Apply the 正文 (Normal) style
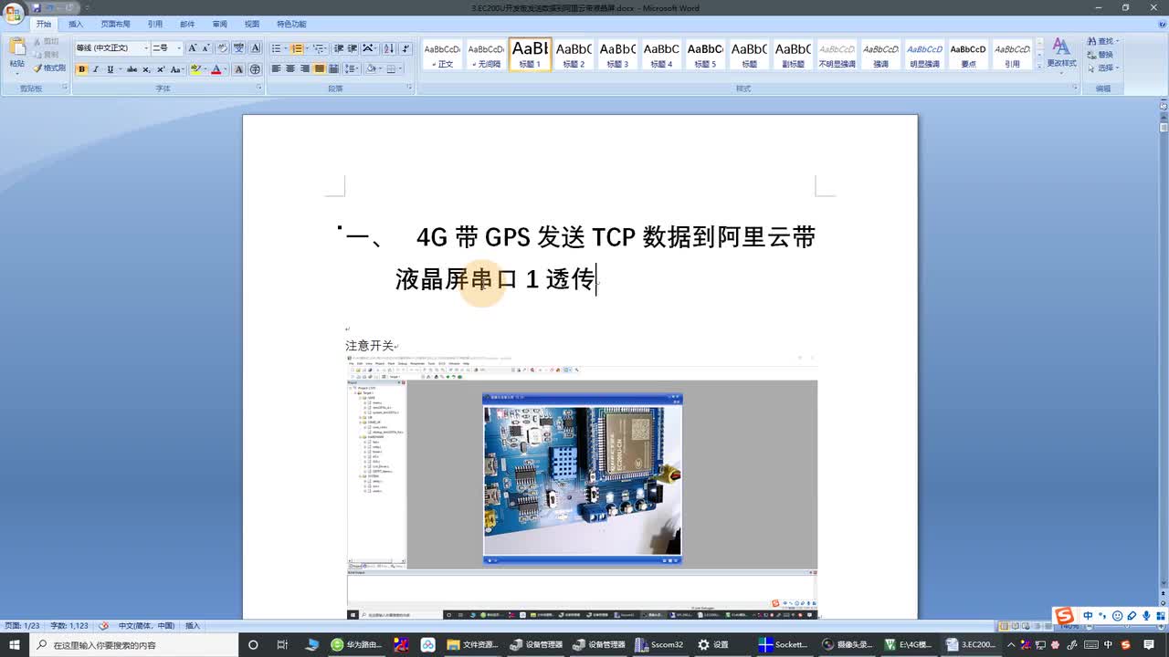Viewport: 1169px width, 657px height. coord(442,55)
